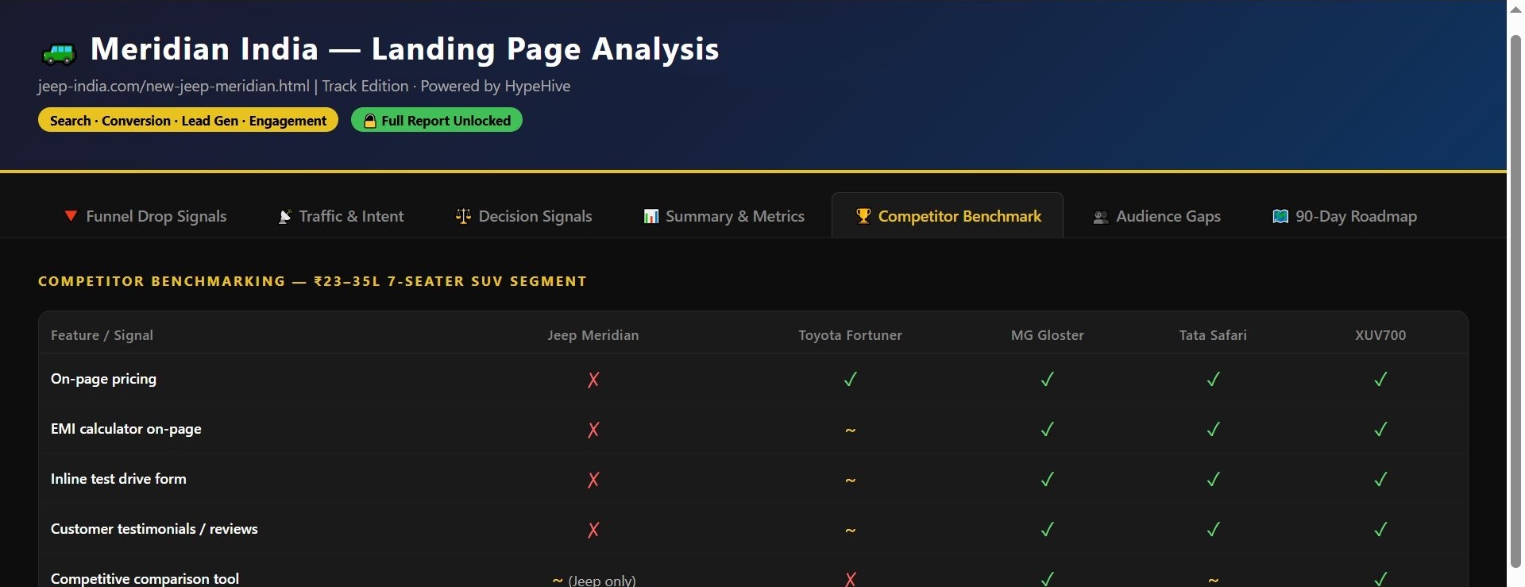Click Jeep Meridian's red X for Inline test drive
1525x587 pixels.
[593, 480]
